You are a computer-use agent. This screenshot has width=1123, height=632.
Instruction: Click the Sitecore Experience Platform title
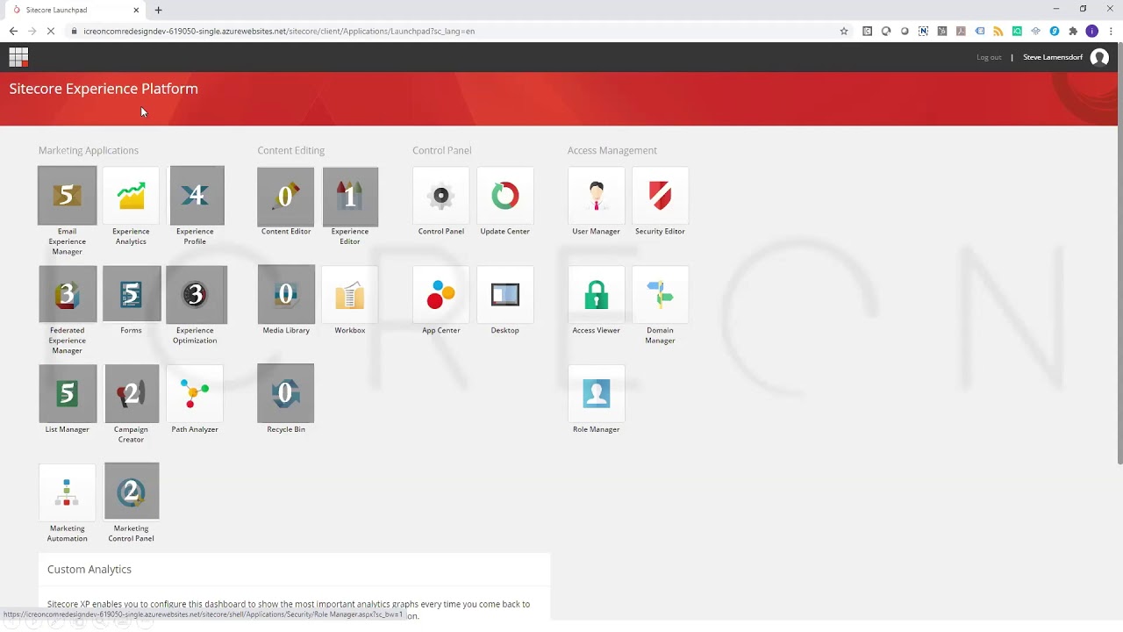click(x=104, y=89)
